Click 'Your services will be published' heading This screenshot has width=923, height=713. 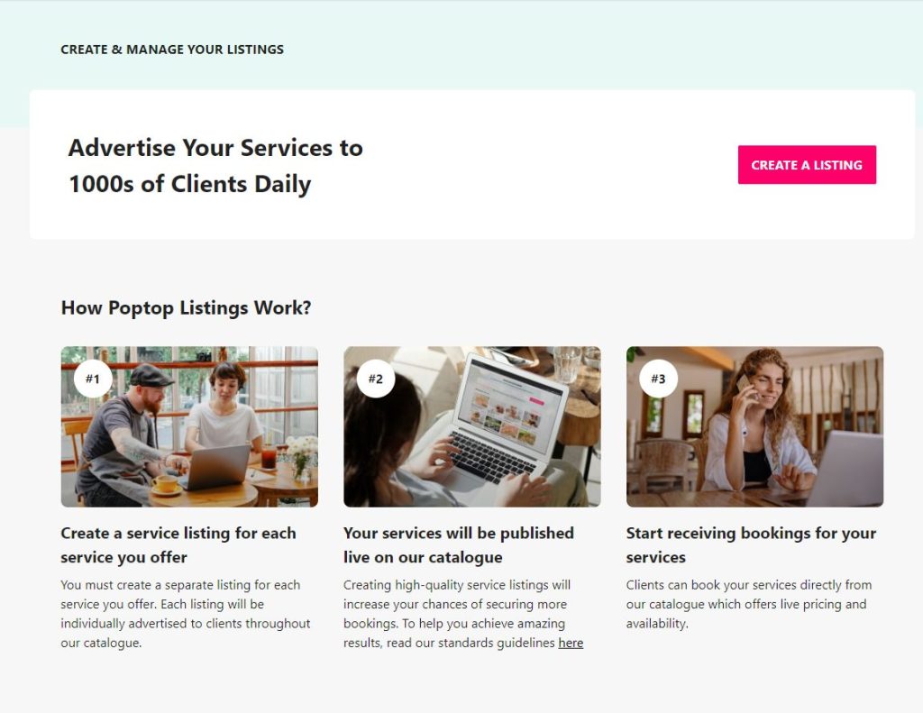click(x=459, y=544)
